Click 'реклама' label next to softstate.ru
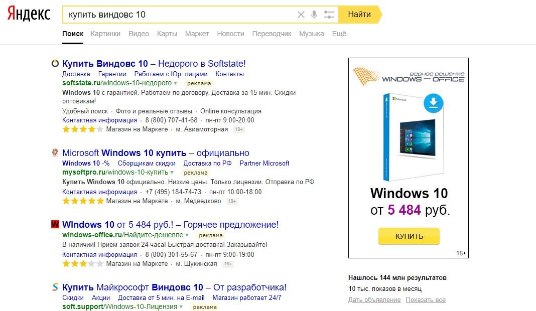 click(x=199, y=83)
